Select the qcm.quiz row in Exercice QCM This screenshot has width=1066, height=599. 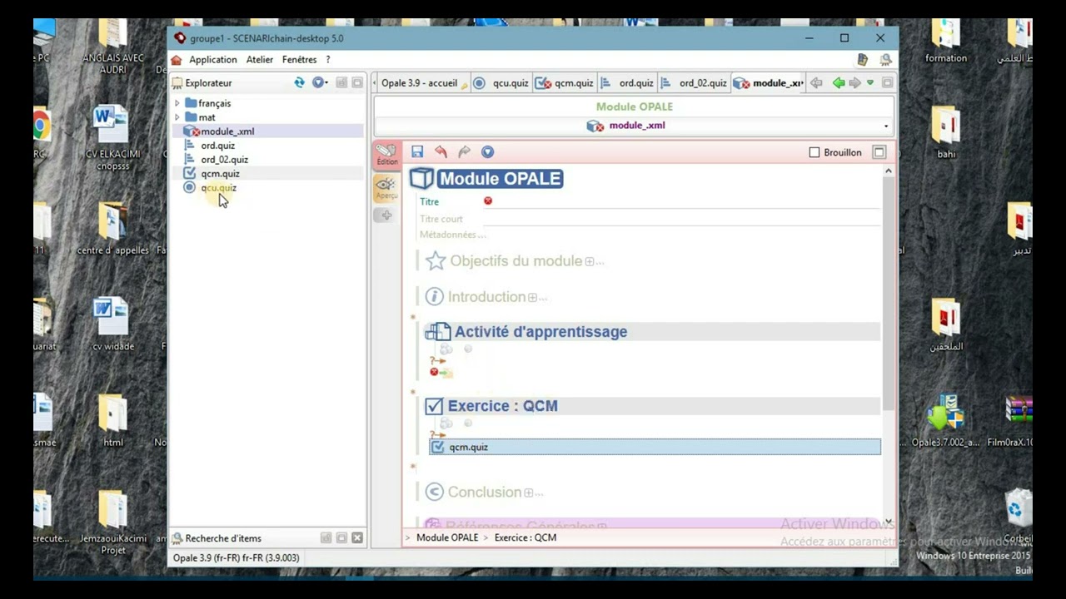pyautogui.click(x=655, y=447)
